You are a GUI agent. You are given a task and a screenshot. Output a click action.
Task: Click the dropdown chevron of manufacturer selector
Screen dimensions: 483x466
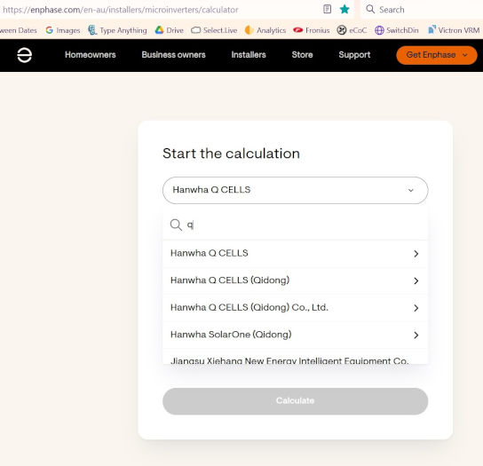coord(410,190)
